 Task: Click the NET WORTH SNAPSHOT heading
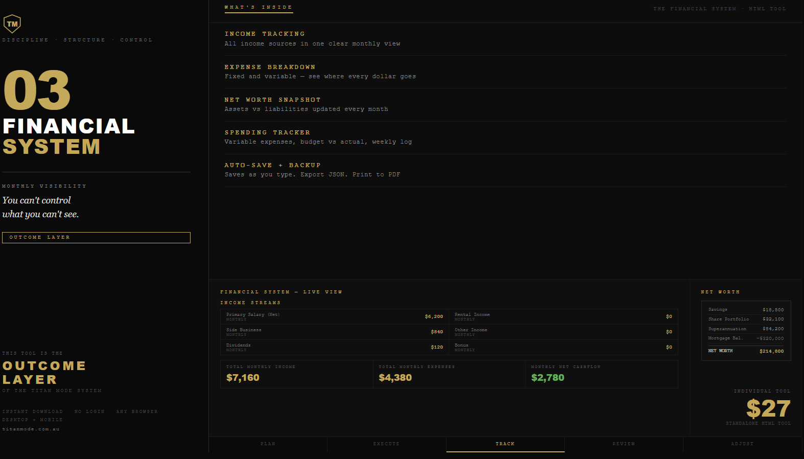[x=272, y=100]
